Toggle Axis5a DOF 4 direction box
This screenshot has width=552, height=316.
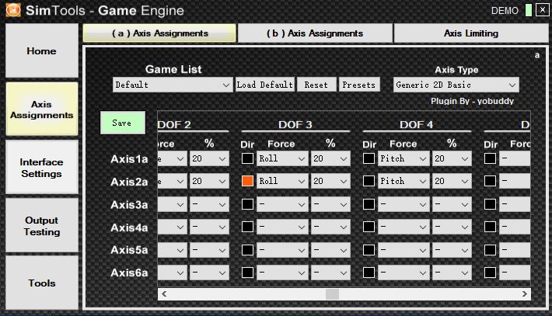tap(369, 250)
